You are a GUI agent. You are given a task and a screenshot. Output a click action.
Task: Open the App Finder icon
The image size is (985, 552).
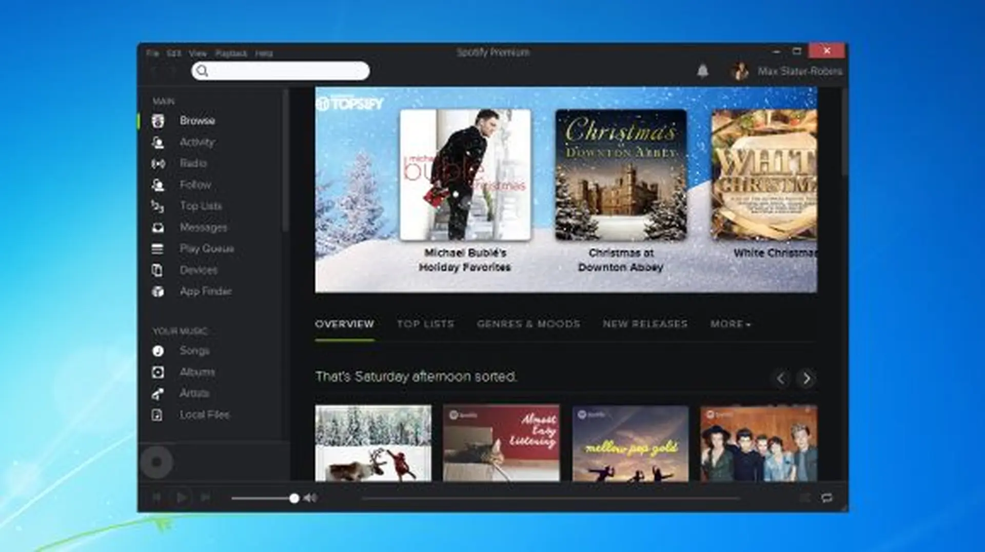pyautogui.click(x=158, y=291)
